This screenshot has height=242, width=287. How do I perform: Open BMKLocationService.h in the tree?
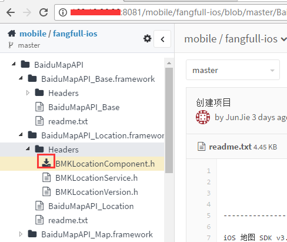click(96, 178)
